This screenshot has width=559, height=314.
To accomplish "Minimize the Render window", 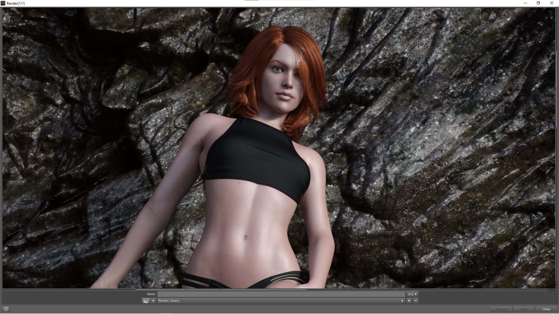I will (525, 3).
